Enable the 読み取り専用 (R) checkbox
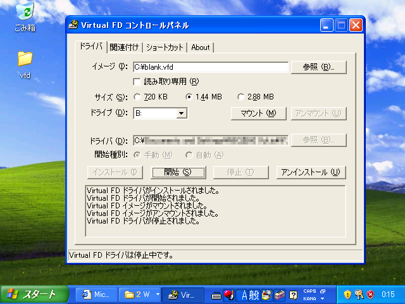405x304 pixels. (137, 82)
